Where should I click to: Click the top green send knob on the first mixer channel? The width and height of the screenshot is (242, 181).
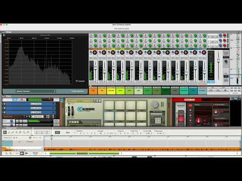pos(95,35)
